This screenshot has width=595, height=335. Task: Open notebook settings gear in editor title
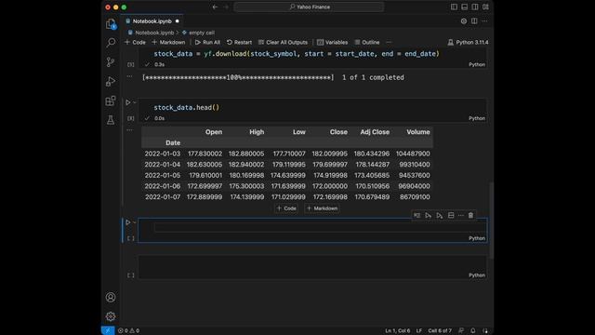pyautogui.click(x=464, y=21)
